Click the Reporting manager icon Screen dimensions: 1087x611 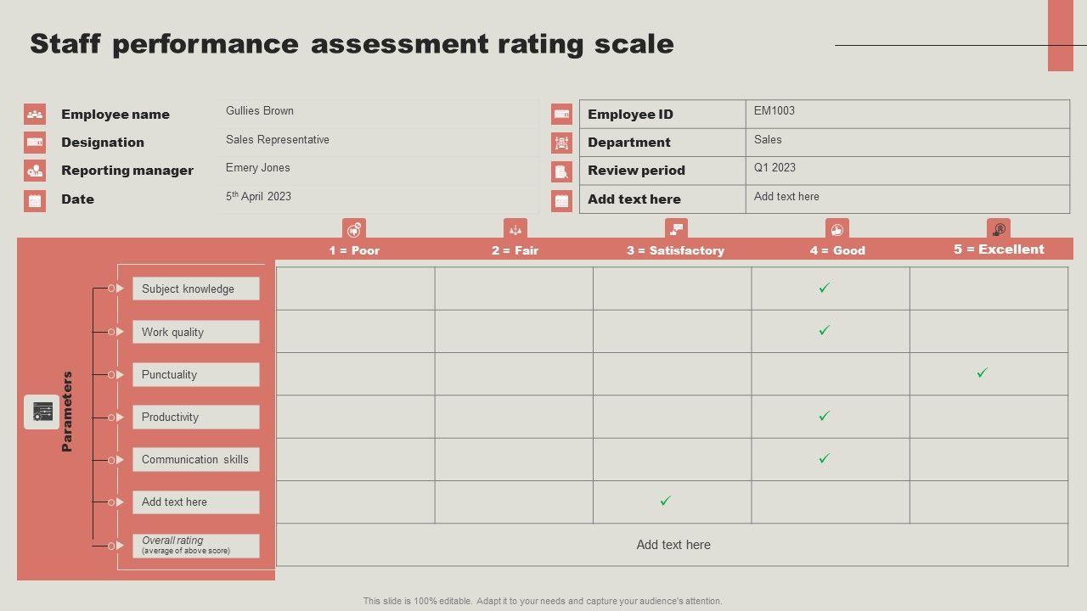35,171
